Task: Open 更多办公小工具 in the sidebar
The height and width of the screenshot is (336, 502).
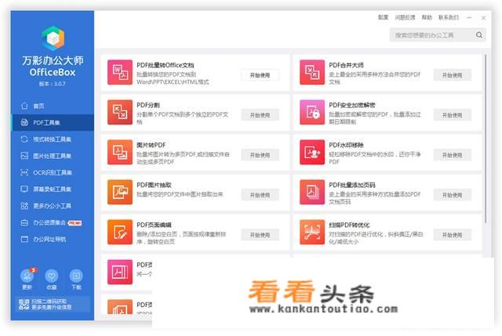Action: point(53,205)
